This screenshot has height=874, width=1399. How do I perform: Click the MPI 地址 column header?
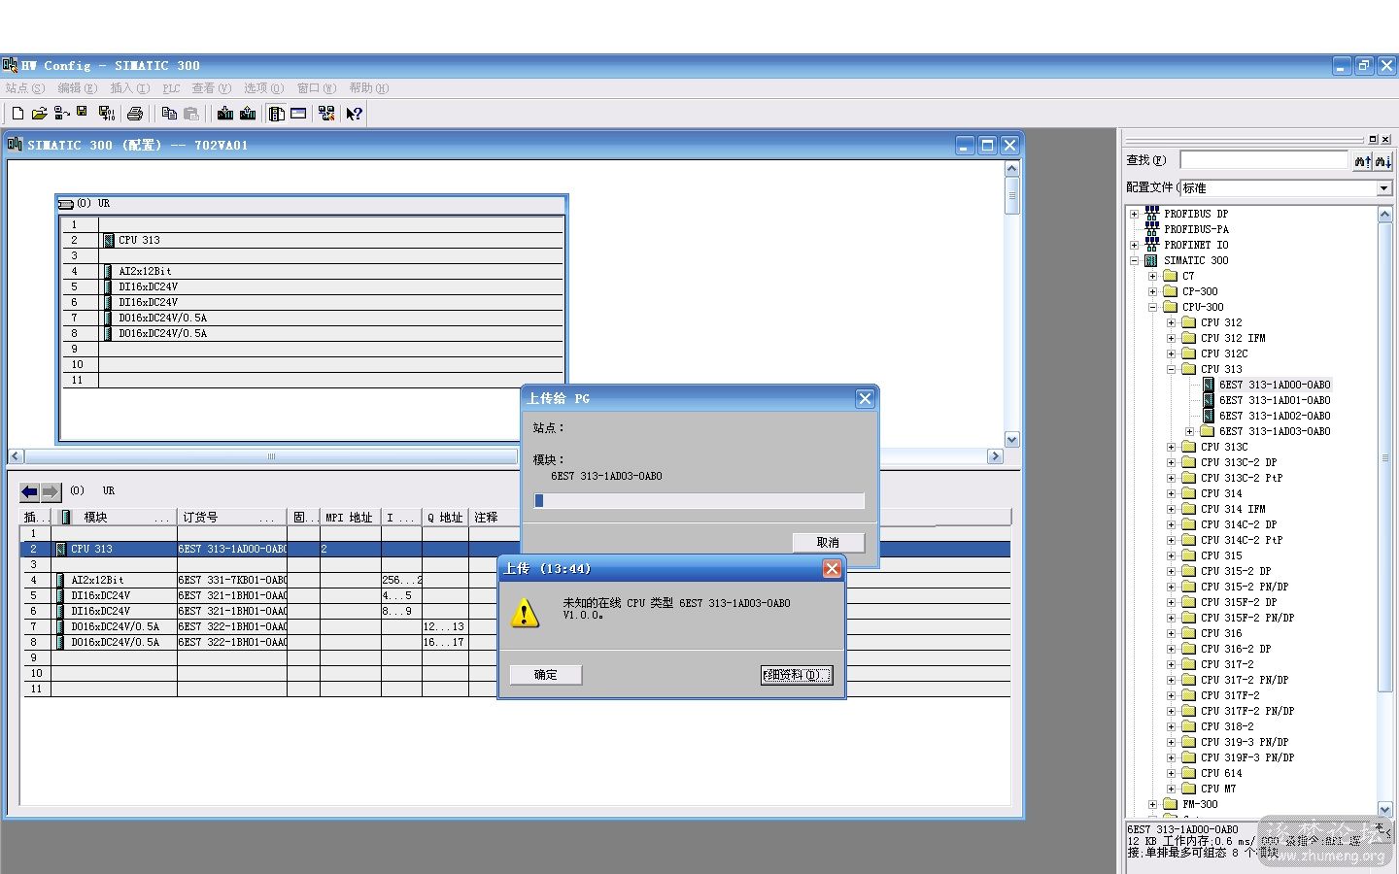tap(350, 518)
